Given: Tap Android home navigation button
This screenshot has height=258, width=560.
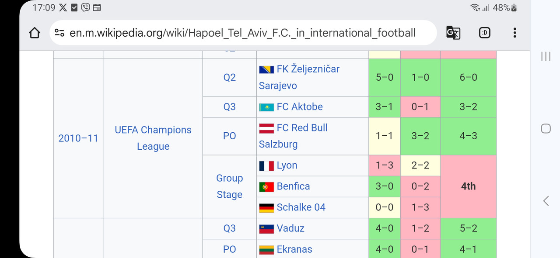Looking at the screenshot, I should click(546, 128).
